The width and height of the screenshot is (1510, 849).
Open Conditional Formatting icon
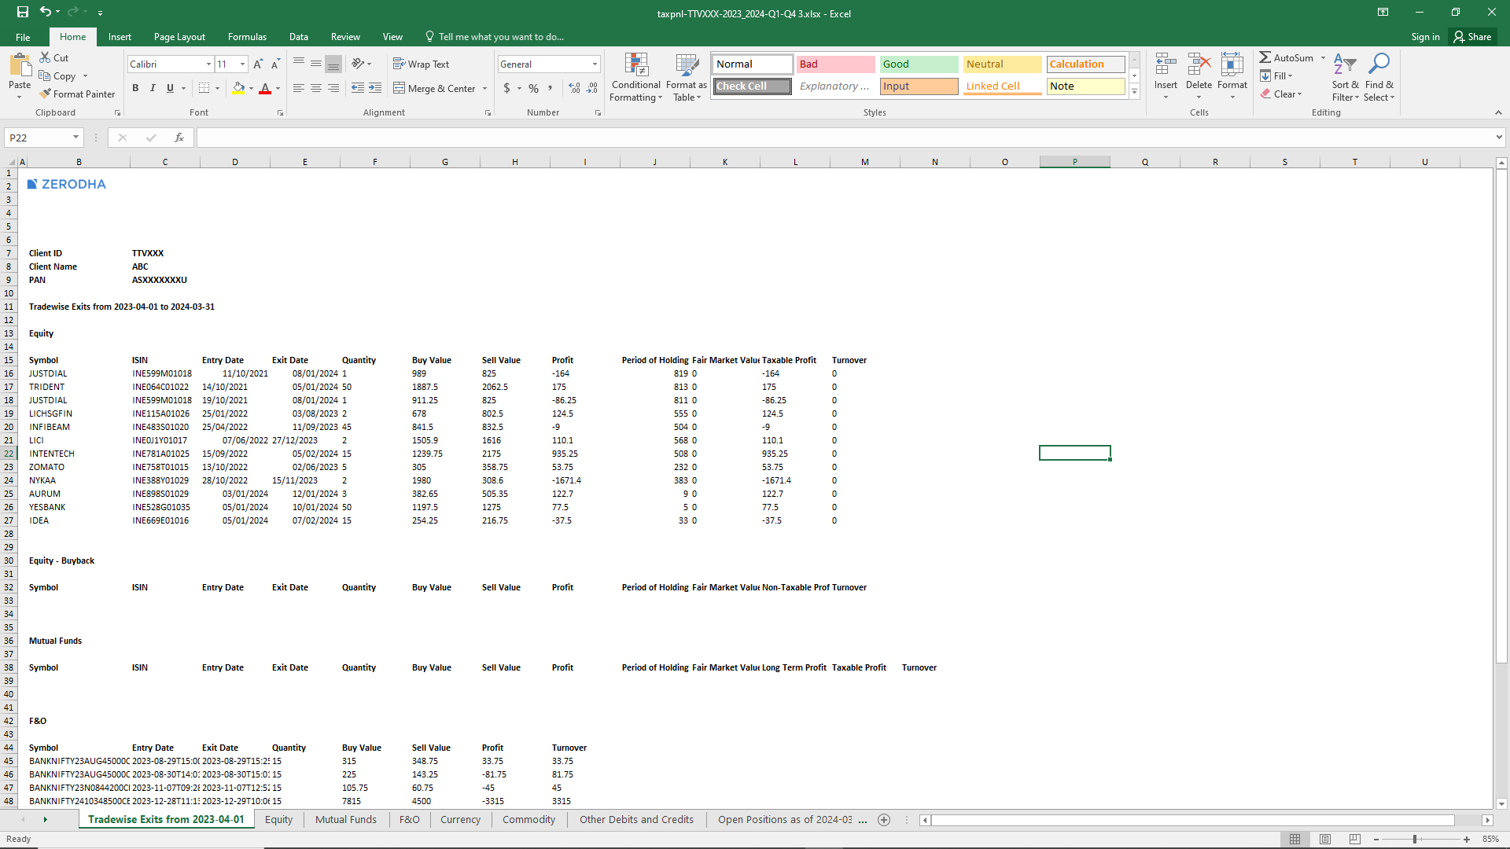(x=636, y=65)
